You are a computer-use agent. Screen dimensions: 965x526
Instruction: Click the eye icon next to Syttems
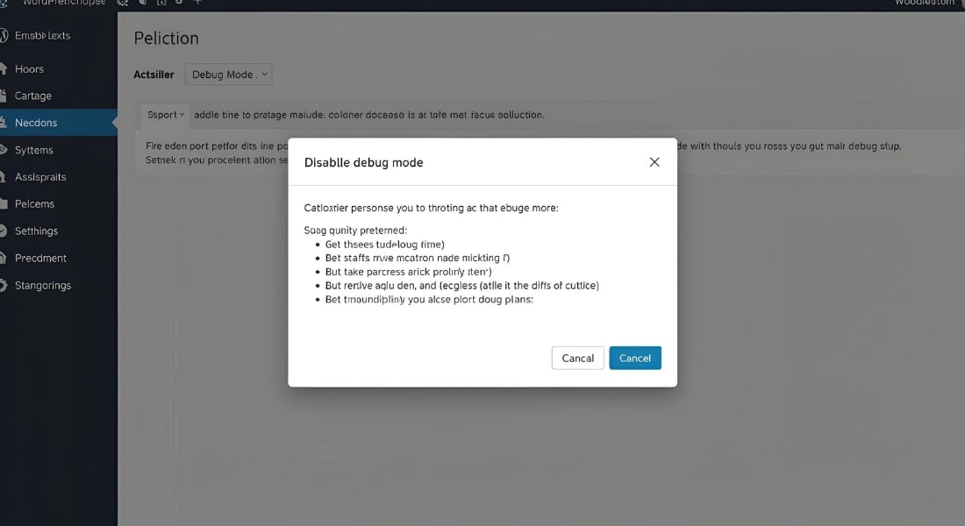[4, 150]
